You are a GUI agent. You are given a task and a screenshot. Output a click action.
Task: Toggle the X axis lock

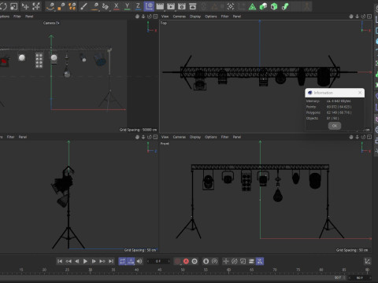coord(117,6)
